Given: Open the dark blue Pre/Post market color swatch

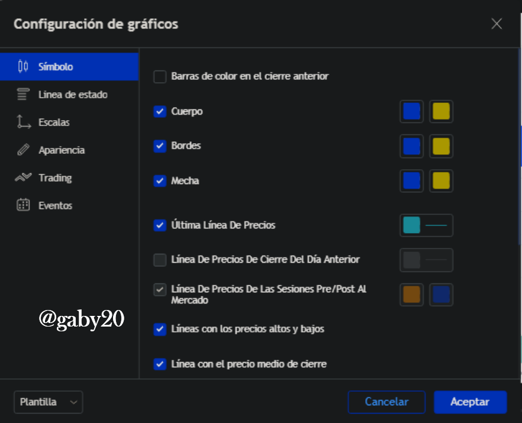Looking at the screenshot, I should coord(441,295).
